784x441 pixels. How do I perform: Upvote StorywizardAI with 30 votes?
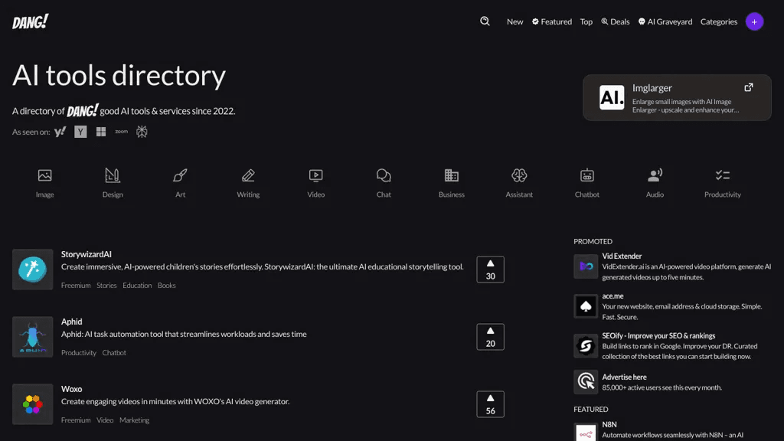[490, 269]
